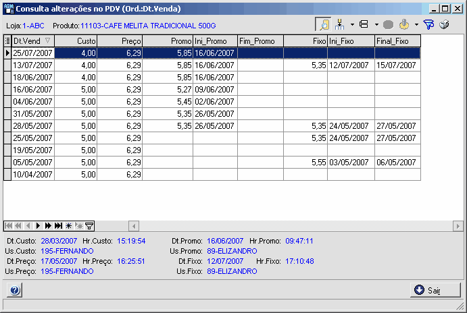Click the Final_Fixo column header
The height and width of the screenshot is (313, 467).
(397, 41)
